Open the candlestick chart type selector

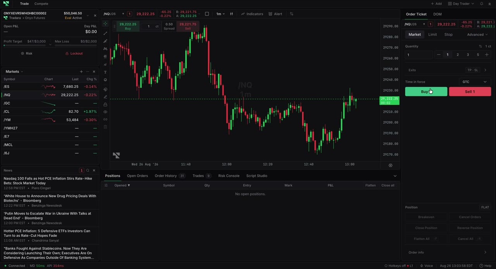point(231,14)
